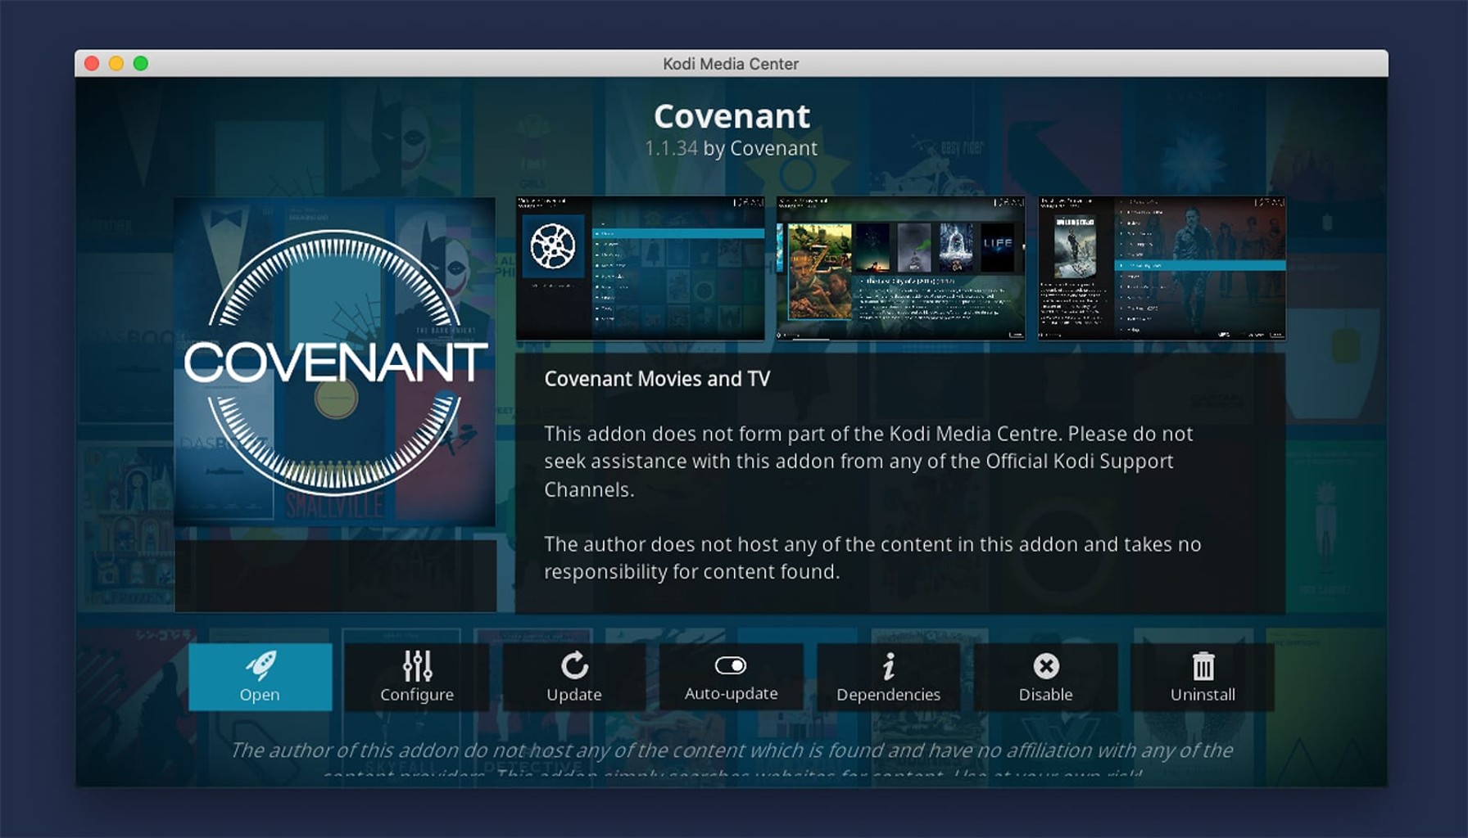Click the Update refresh arrow icon

[574, 665]
